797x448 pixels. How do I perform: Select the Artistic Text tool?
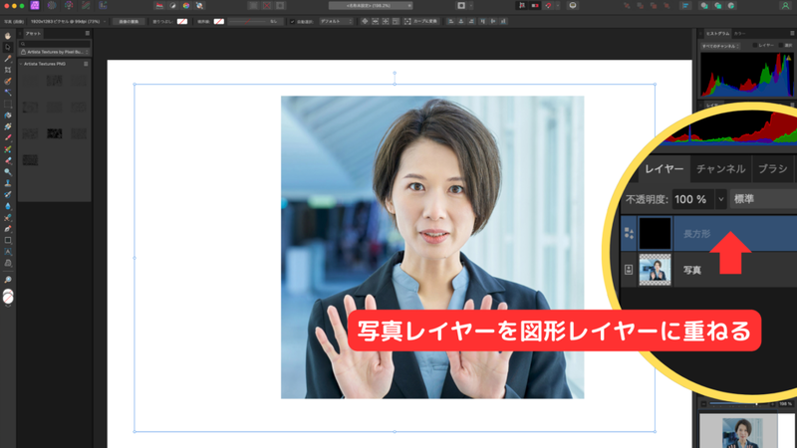[8, 252]
